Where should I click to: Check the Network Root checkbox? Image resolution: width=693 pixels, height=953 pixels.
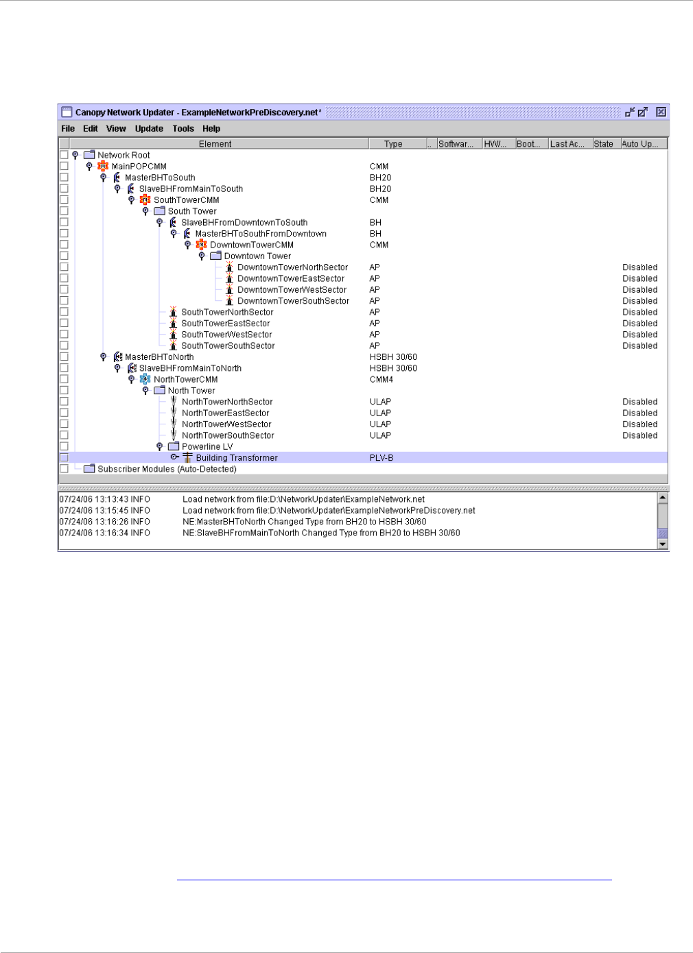click(x=64, y=155)
